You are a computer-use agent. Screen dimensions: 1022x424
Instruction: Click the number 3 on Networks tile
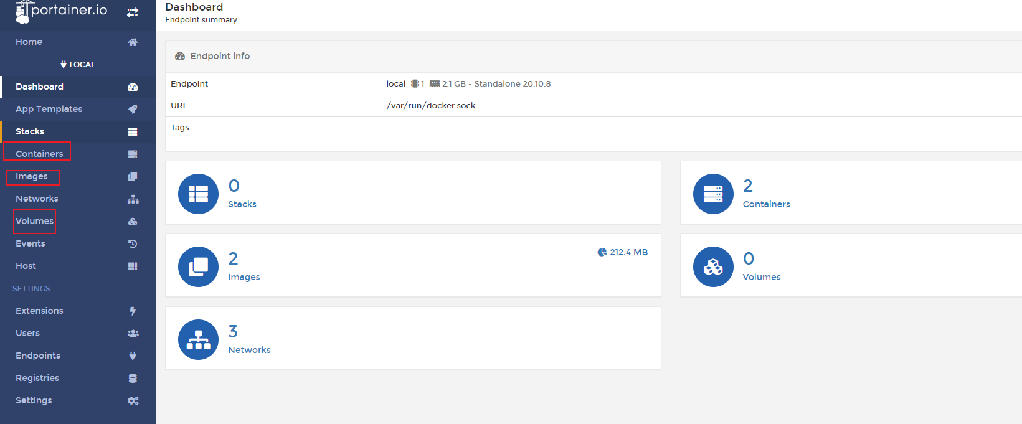point(233,331)
